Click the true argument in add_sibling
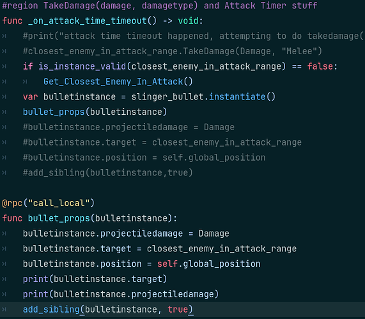 tap(178, 309)
